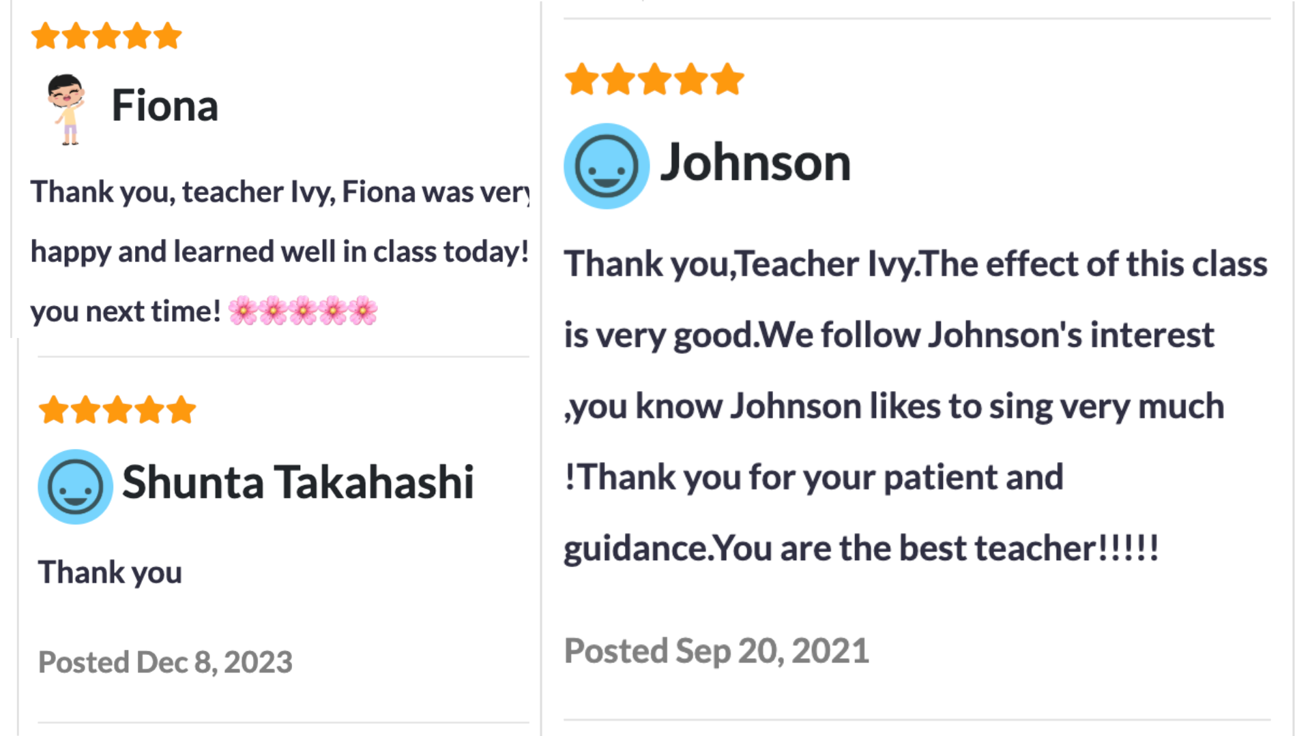Click the "Posted Dec 8, 2023" date
This screenshot has width=1310, height=736.
tap(165, 662)
